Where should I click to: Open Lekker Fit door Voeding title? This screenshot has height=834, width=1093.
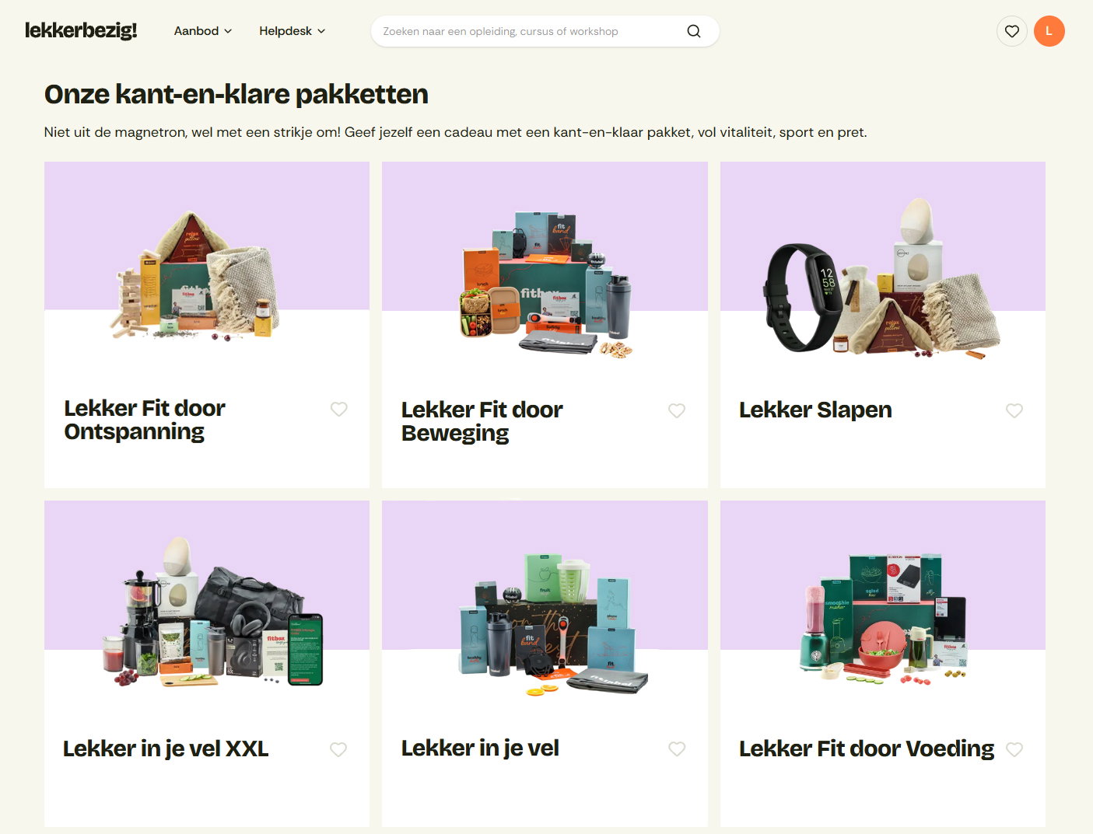point(867,749)
